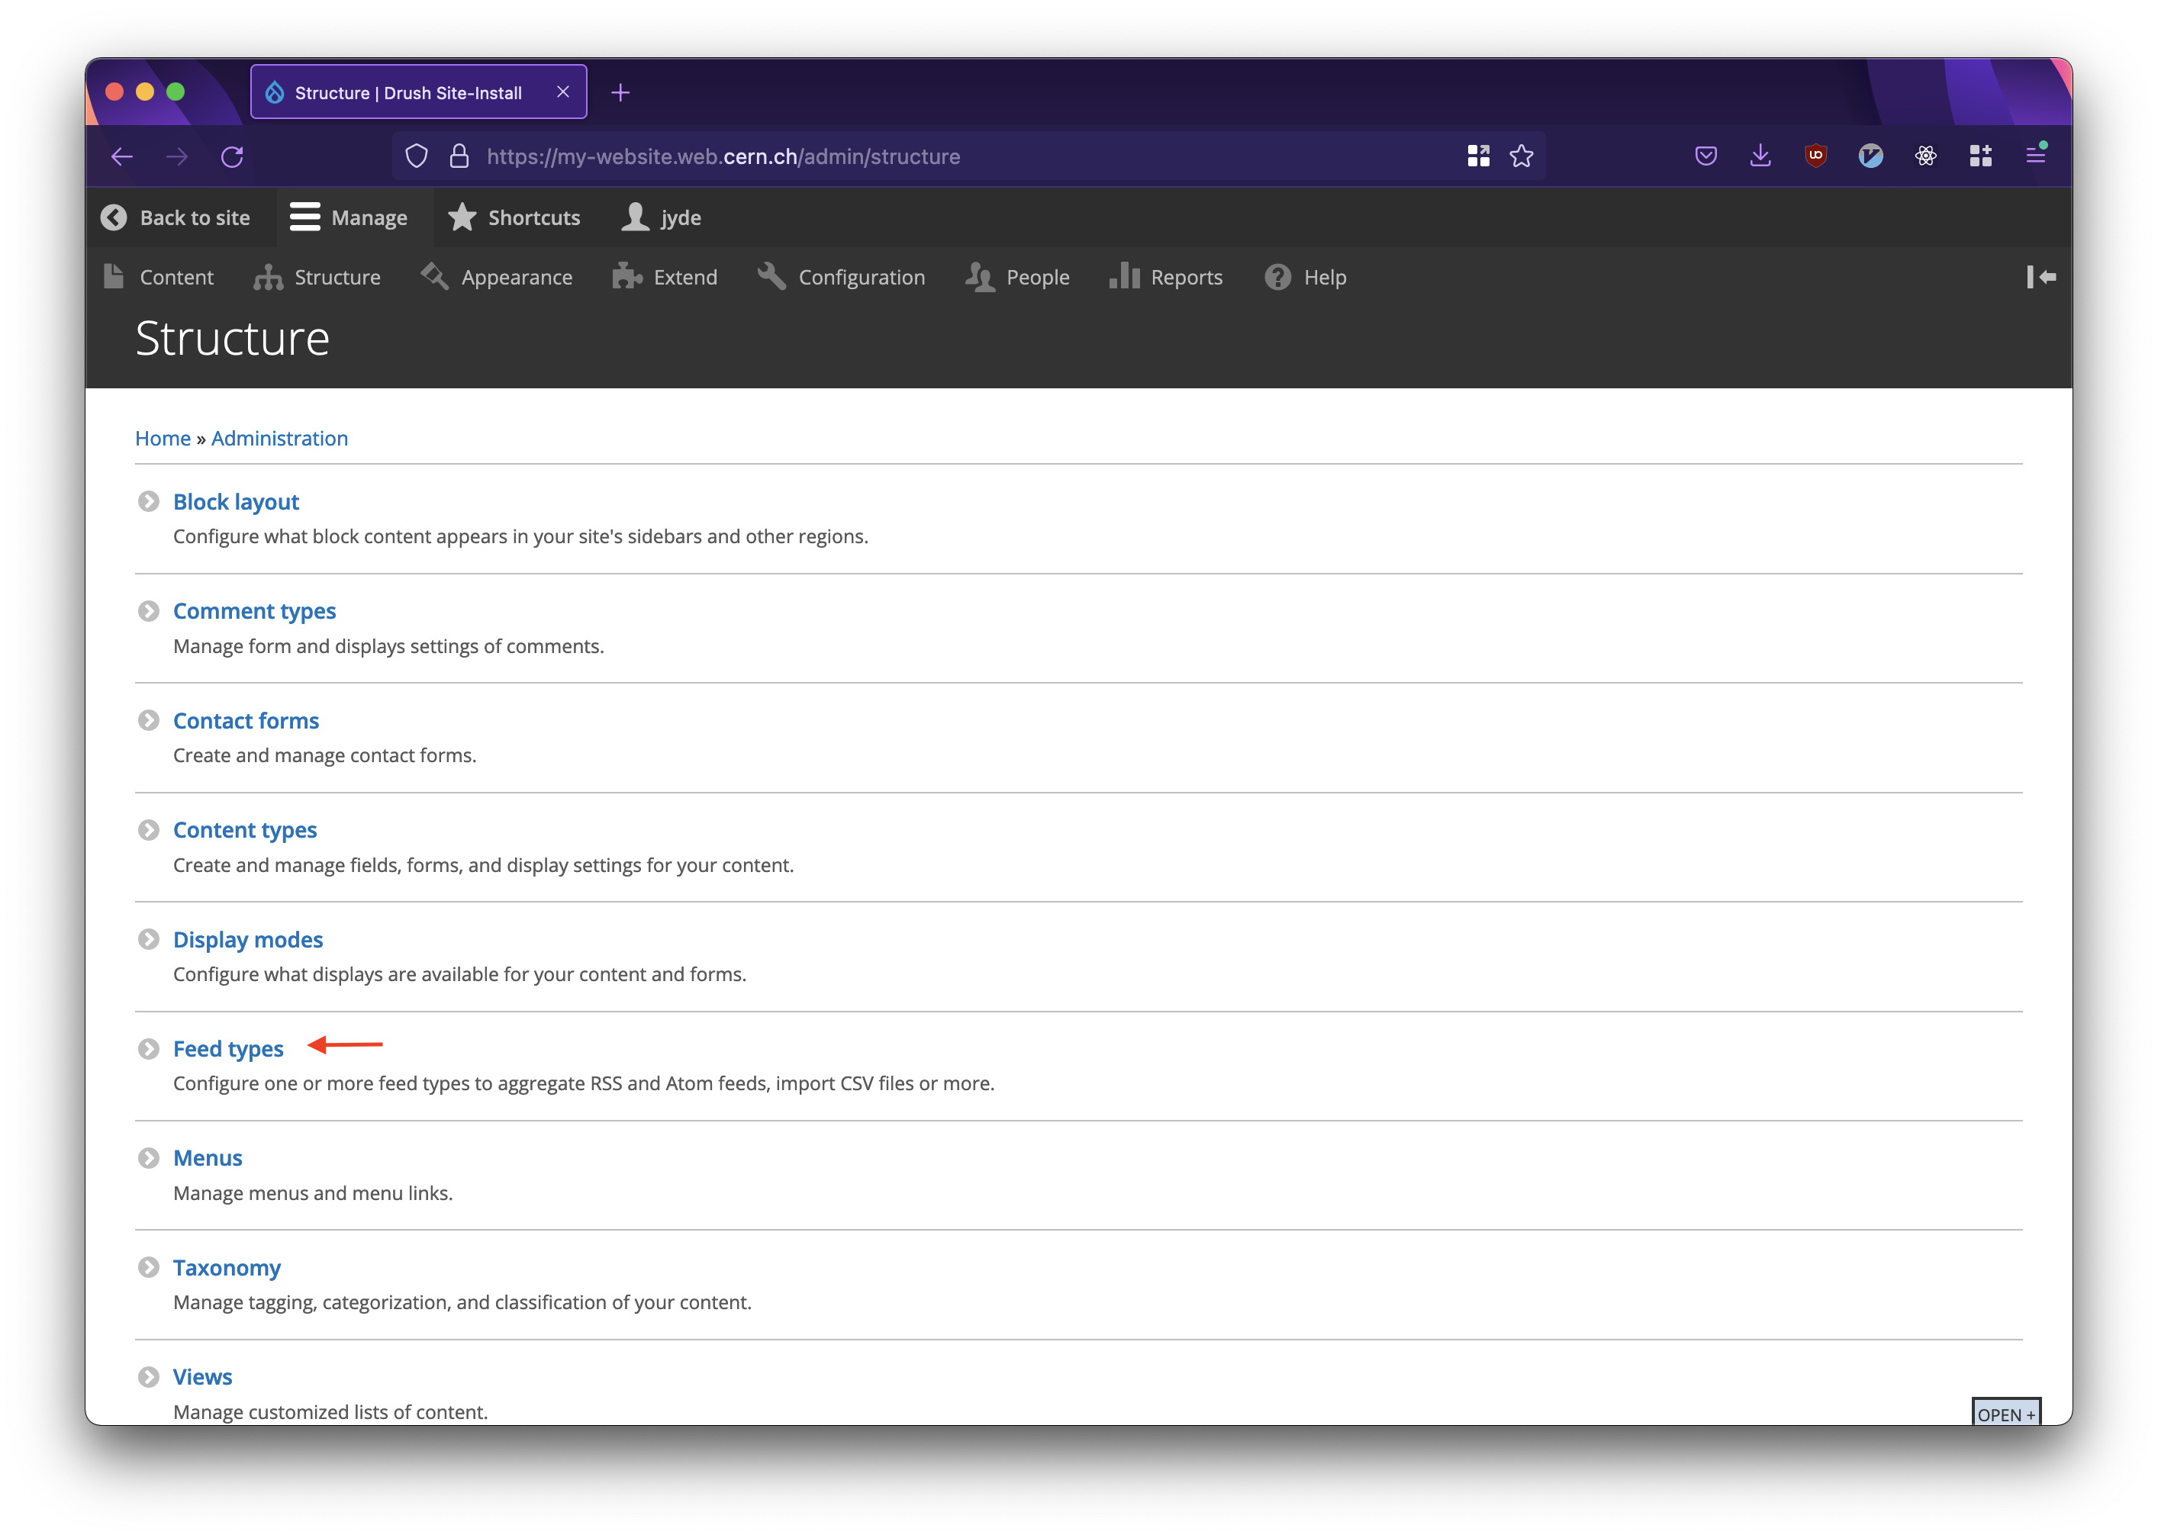Viewport: 2158px width, 1538px height.
Task: Click the Structure menu item
Action: (x=337, y=278)
